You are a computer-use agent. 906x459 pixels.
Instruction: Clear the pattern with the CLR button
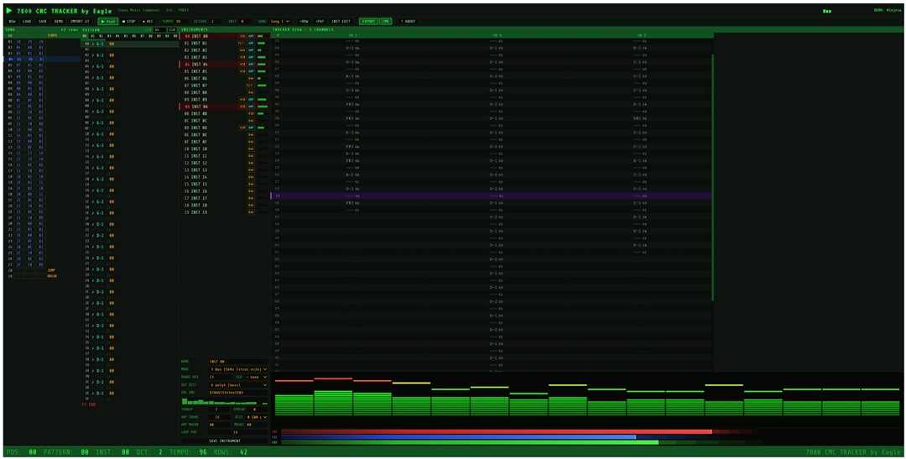tap(172, 29)
